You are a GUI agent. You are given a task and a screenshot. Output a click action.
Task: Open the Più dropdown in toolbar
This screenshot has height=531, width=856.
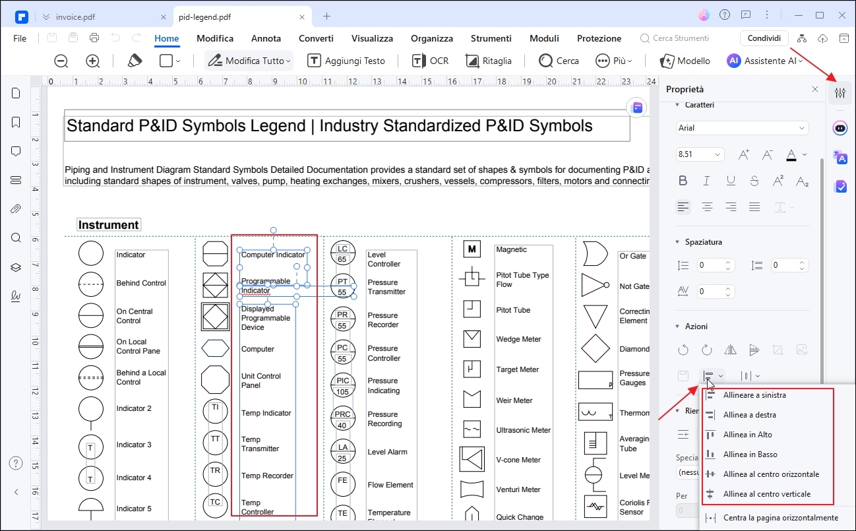point(613,61)
